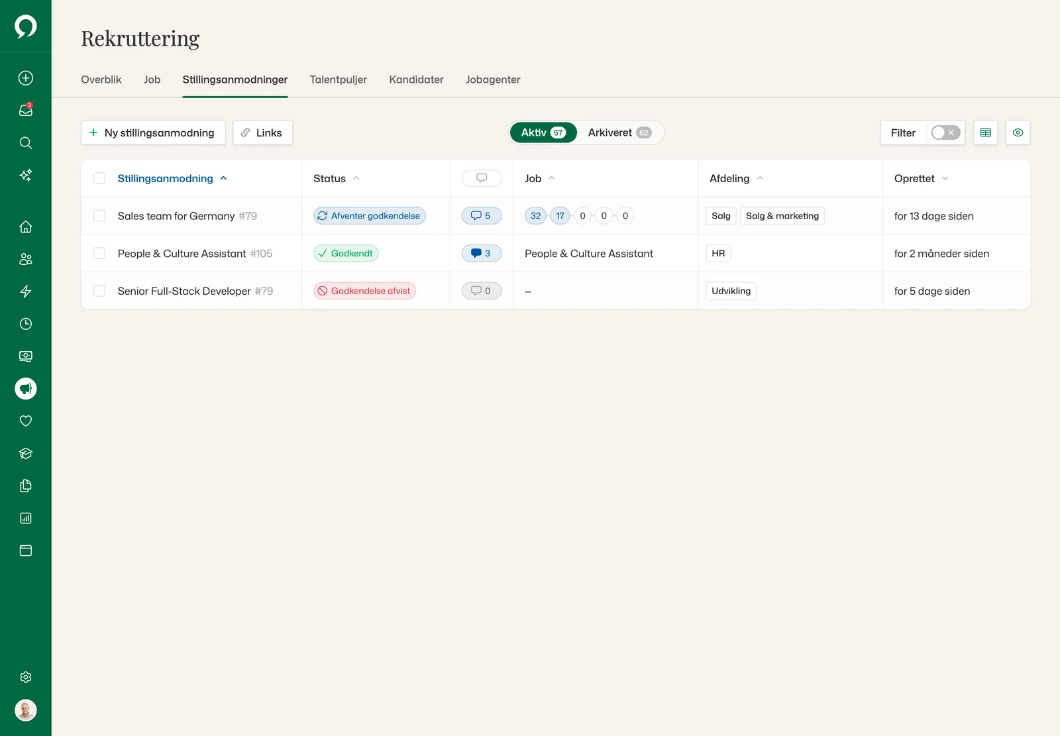Click the comments column header icon
This screenshot has width=1060, height=736.
pyautogui.click(x=482, y=178)
